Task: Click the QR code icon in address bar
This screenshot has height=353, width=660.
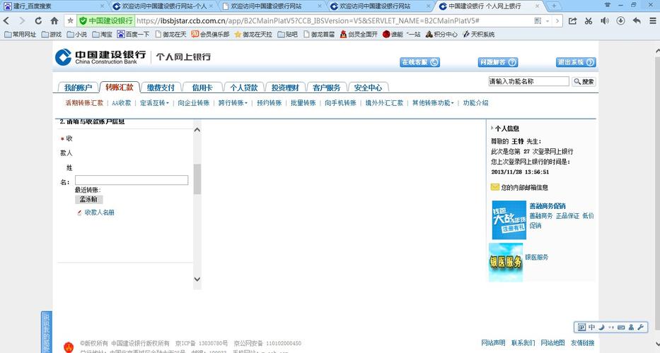Action: pos(538,20)
